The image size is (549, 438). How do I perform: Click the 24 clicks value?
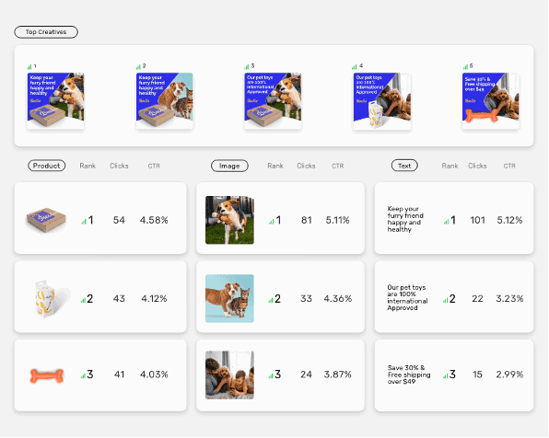point(306,375)
